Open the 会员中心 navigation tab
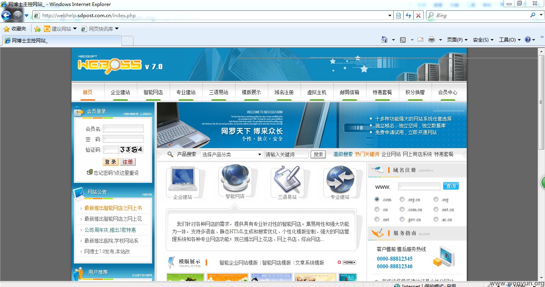Image resolution: width=545 pixels, height=287 pixels. [448, 92]
